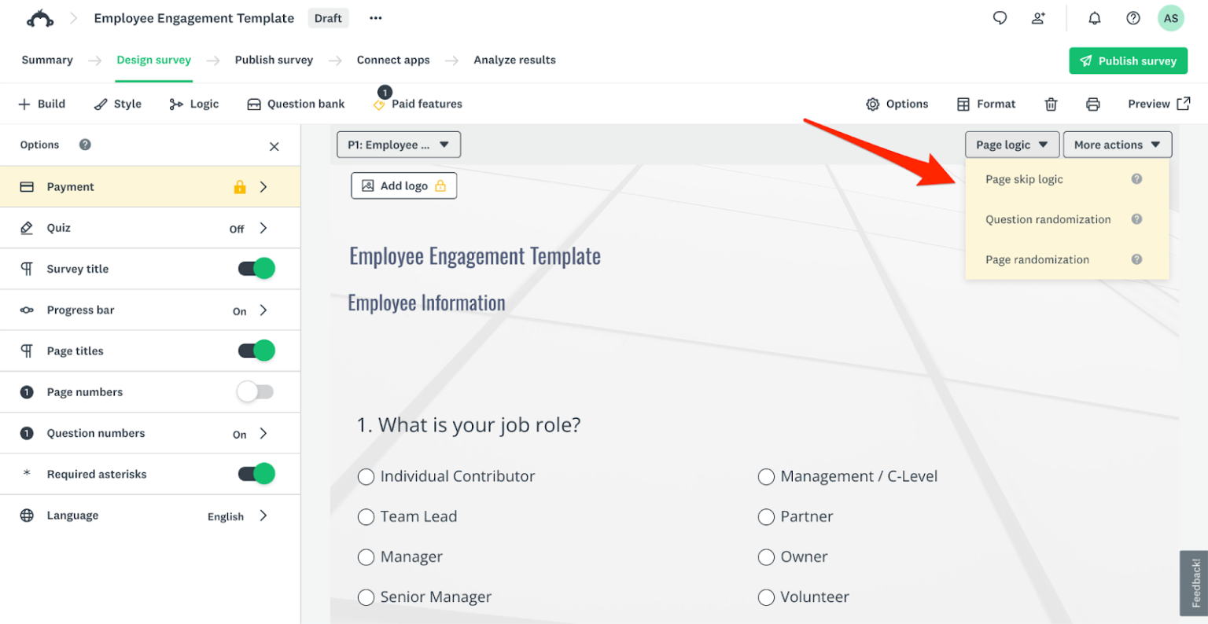Toggle the Page titles switch
1208x624 pixels.
click(x=256, y=351)
